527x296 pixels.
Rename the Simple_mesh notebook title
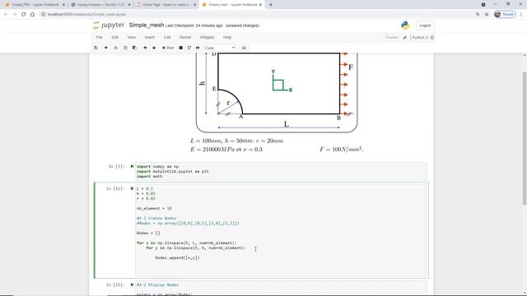point(147,25)
